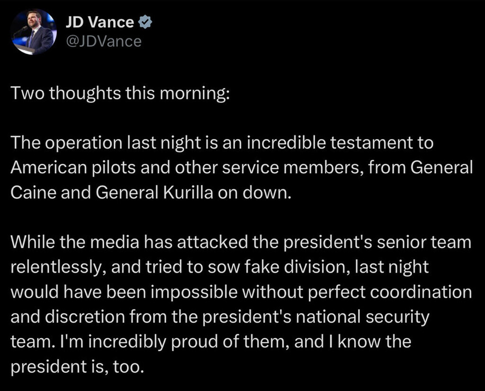This screenshot has height=391, width=485.
Task: Click the 'Two thoughts this morning:' line
Action: tap(120, 93)
